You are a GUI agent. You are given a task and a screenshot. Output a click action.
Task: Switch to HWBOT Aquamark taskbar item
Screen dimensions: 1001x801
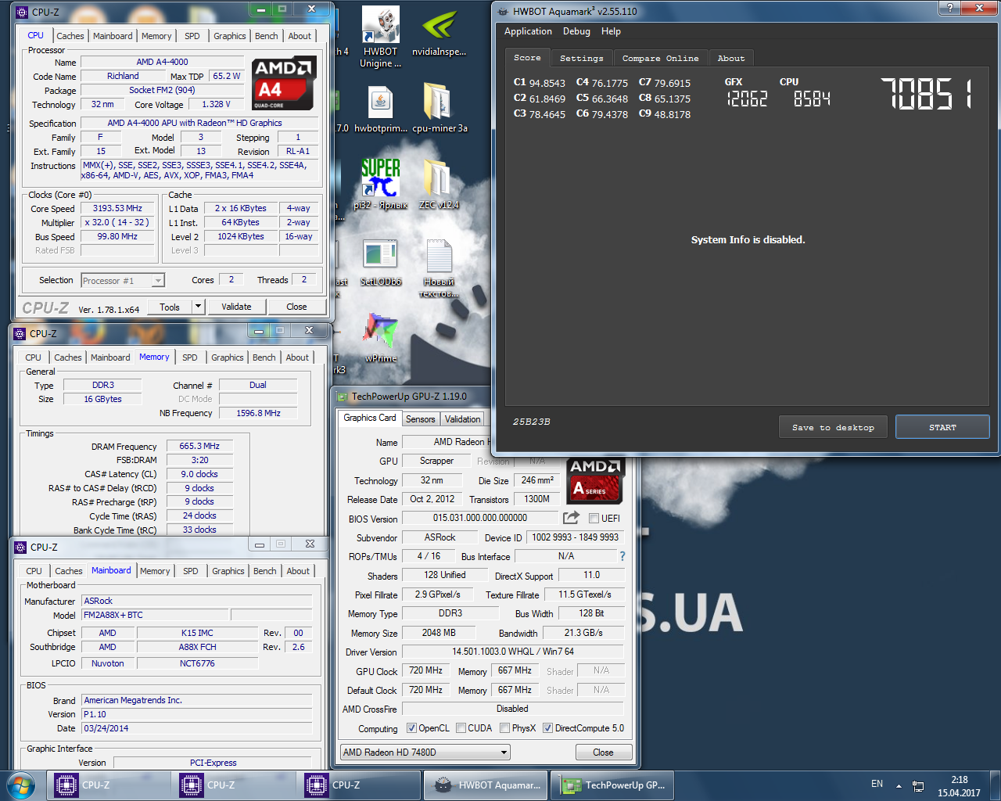[x=486, y=785]
